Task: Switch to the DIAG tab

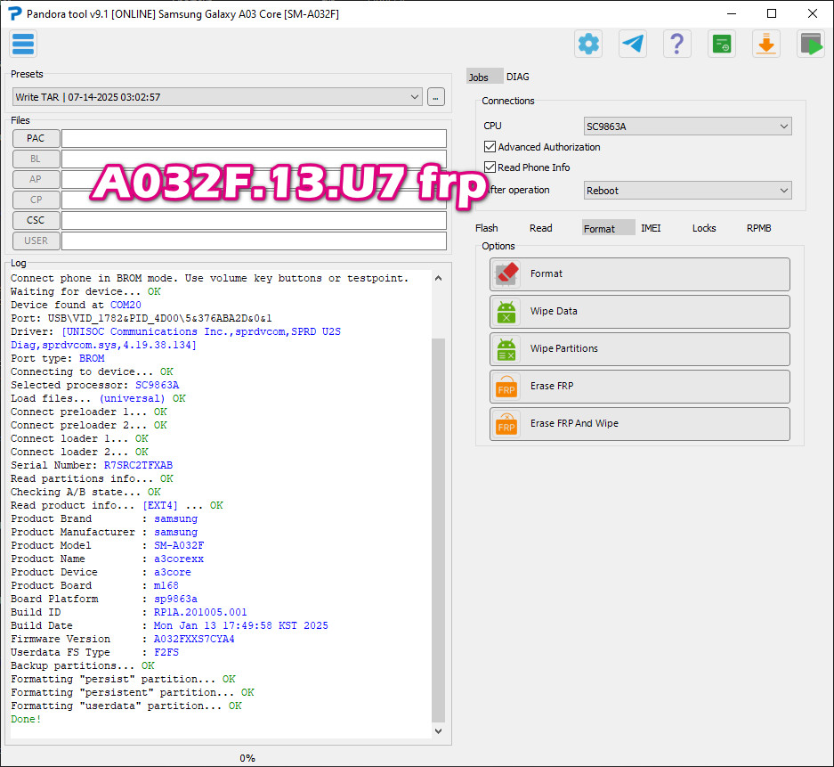Action: (517, 77)
